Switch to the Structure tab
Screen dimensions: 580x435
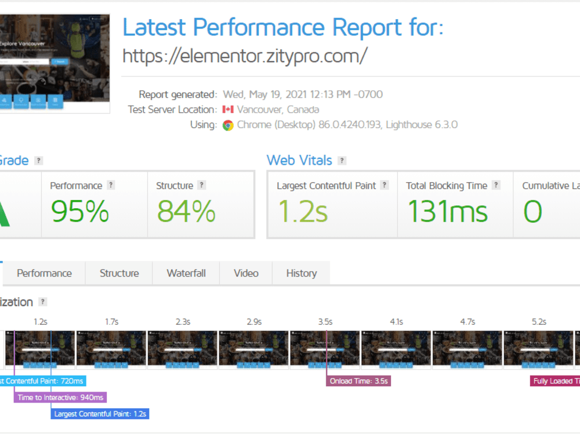click(x=119, y=273)
